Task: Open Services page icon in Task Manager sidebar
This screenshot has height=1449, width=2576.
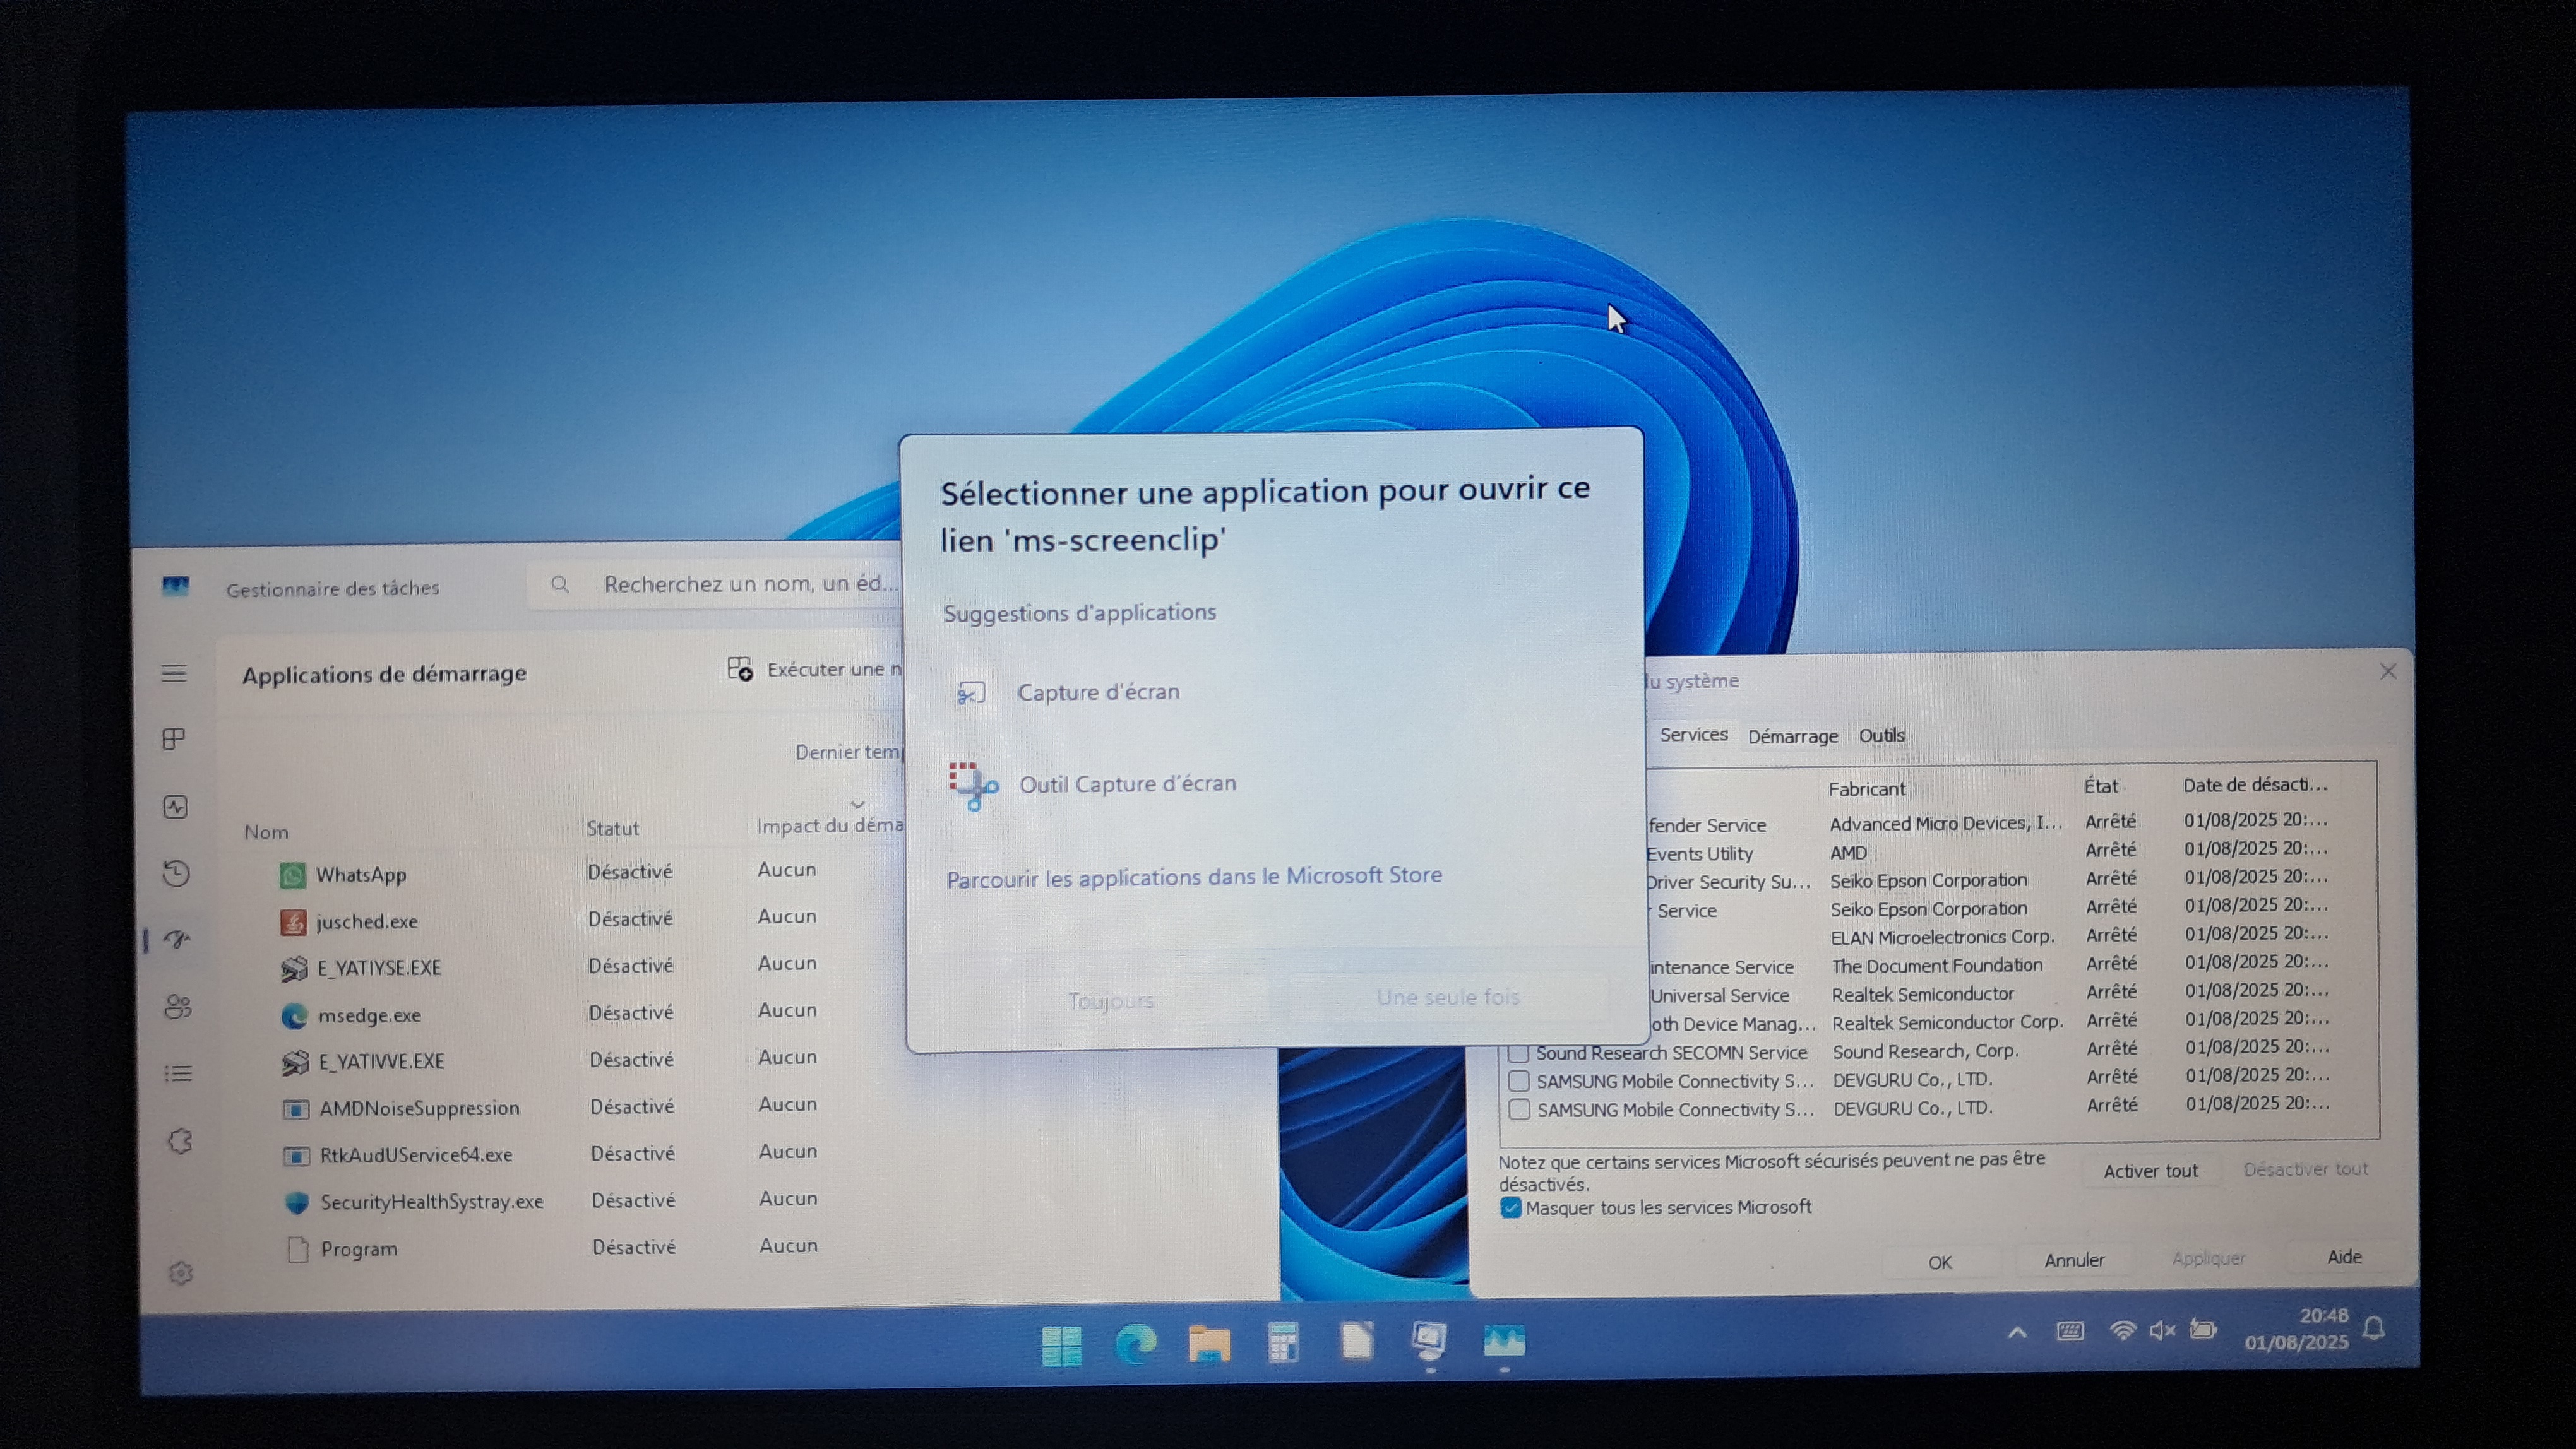Action: click(x=180, y=1140)
